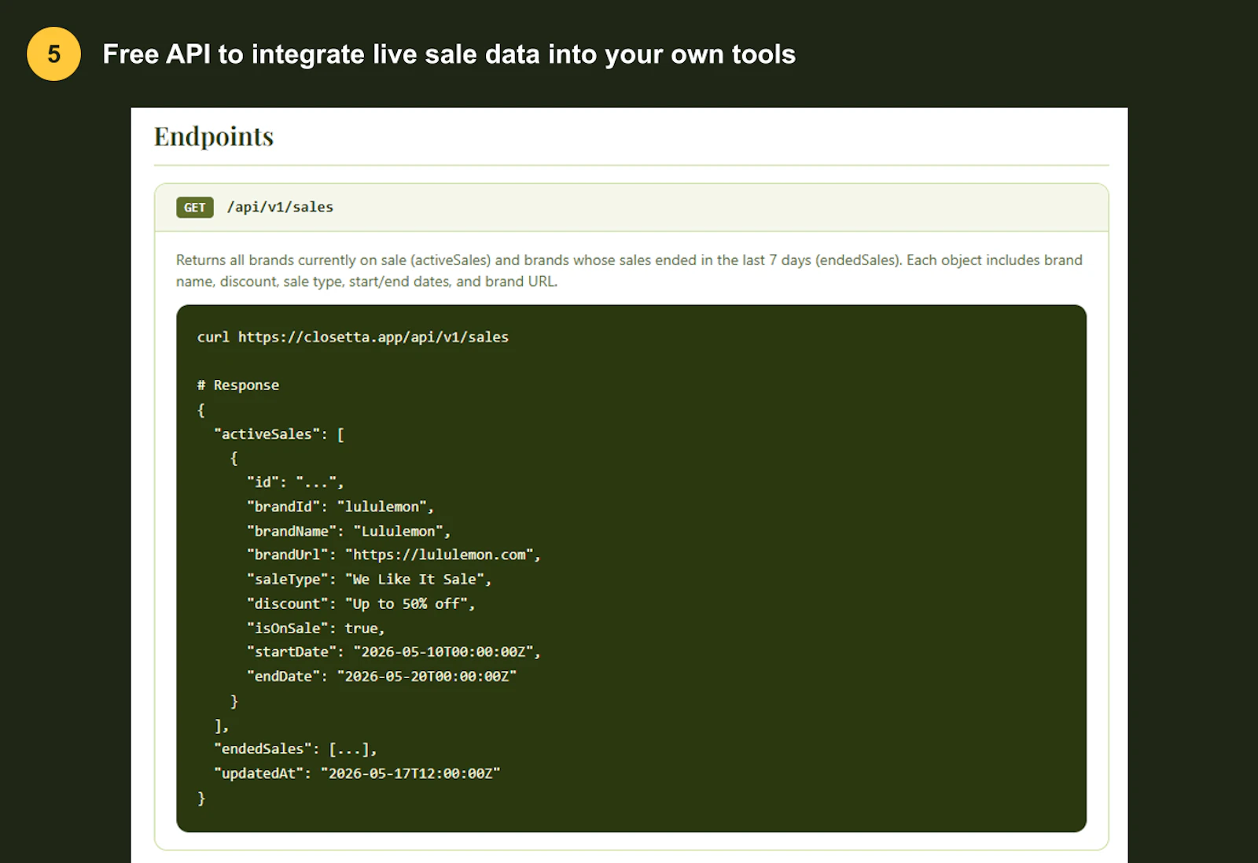Select the "isOnSale": true line
1258x863 pixels.
[315, 628]
